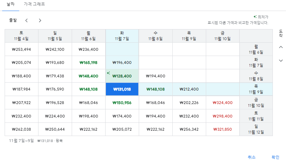Switch to the 날짜 tab
The image size is (286, 163).
11,4
